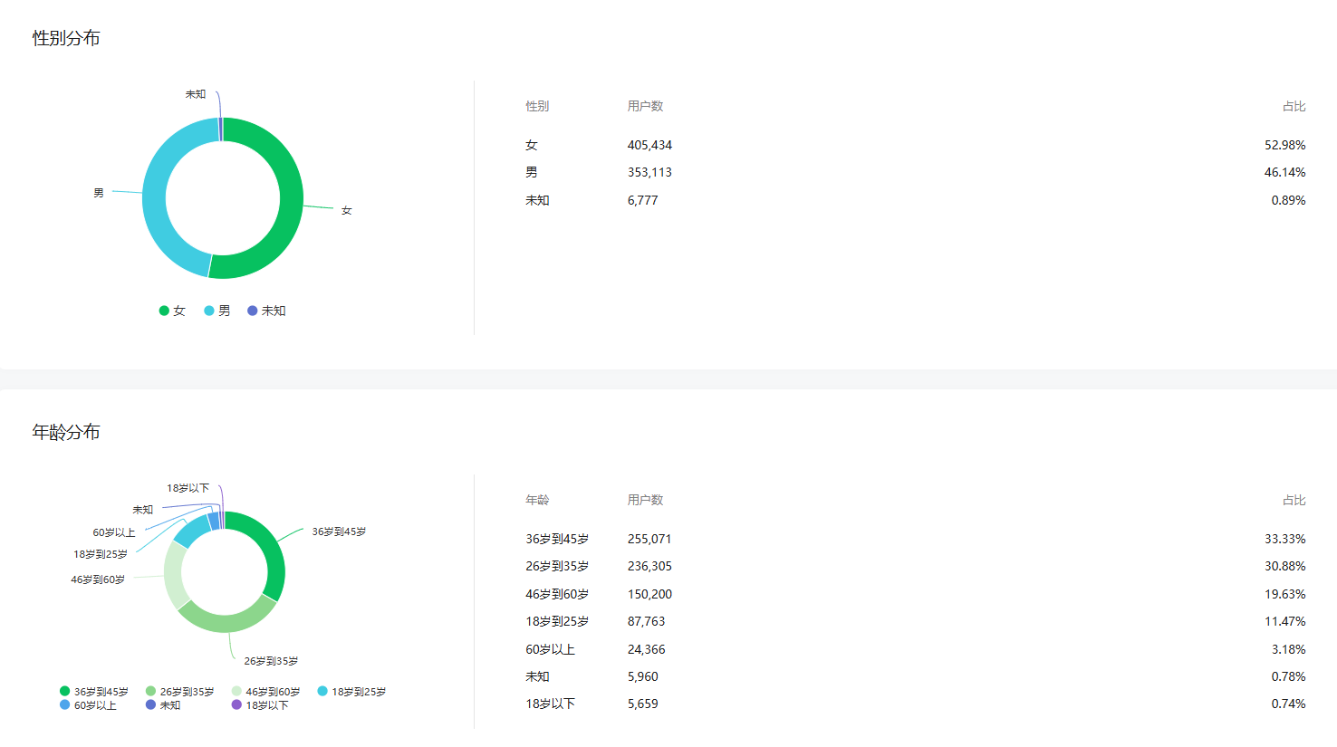Click 未知 callout label beside age donut
This screenshot has height=747, width=1337.
(x=143, y=510)
